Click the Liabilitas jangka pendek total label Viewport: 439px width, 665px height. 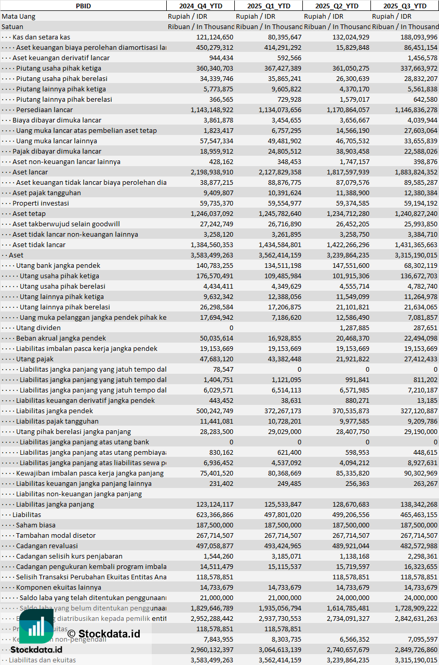pyautogui.click(x=55, y=411)
